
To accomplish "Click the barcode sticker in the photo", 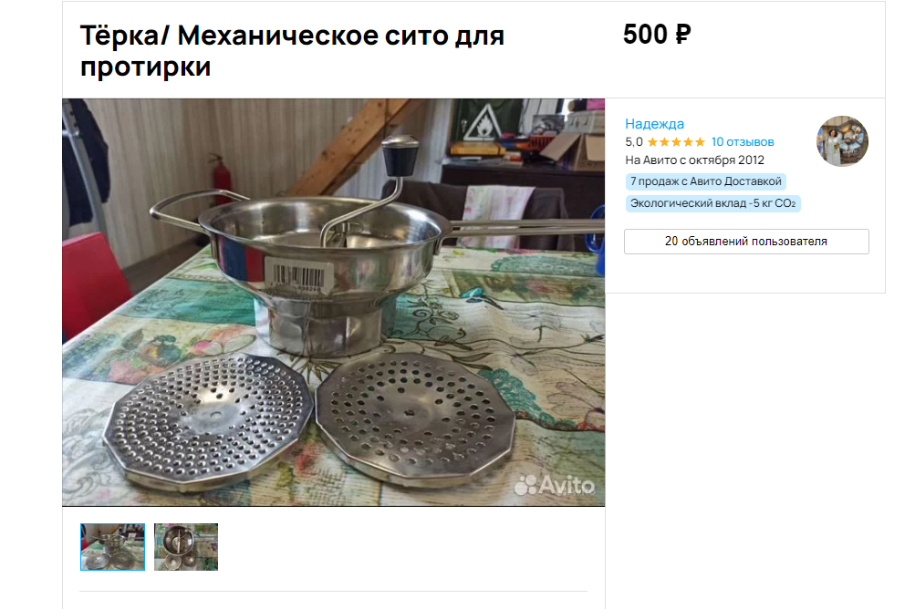I will (300, 274).
